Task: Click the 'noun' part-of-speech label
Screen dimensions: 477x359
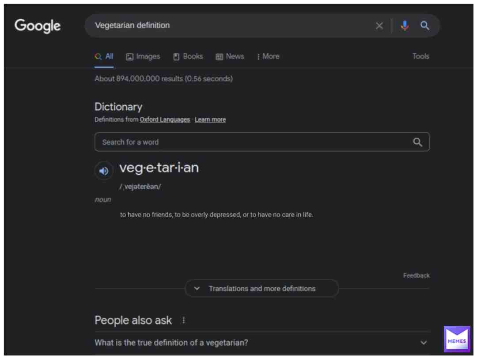Action: [x=103, y=199]
